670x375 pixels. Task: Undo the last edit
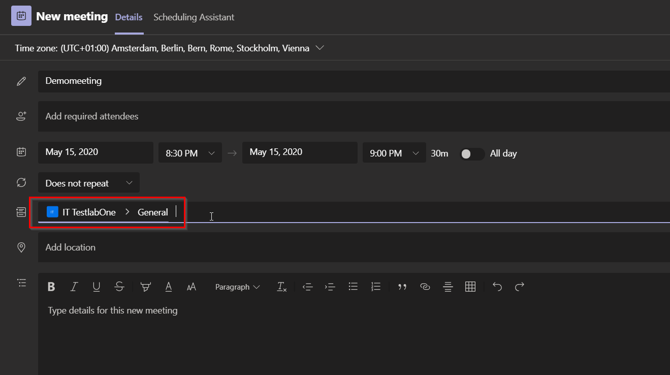coord(497,287)
